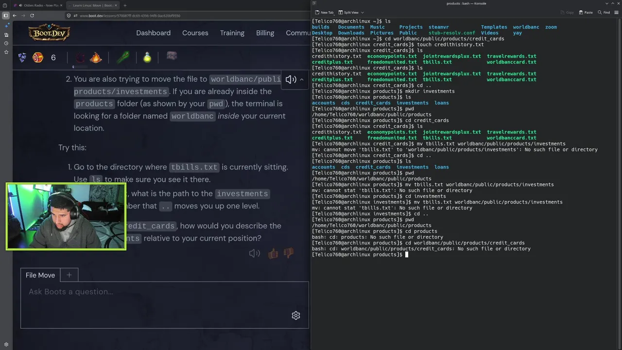Click the 'tbills.txt' code snippet in lesson
This screenshot has height=350, width=622.
pyautogui.click(x=194, y=167)
